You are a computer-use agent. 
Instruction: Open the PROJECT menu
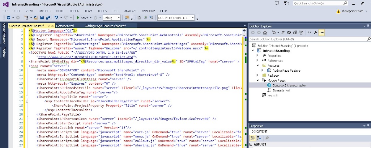45,11
